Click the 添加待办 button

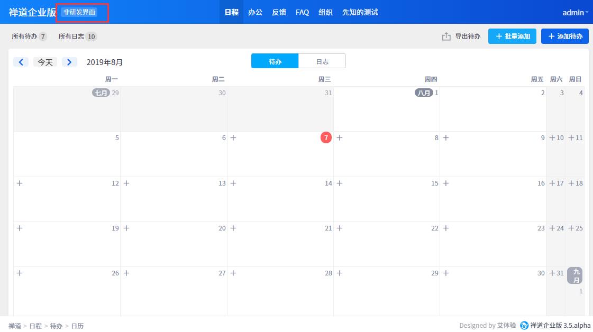coord(564,36)
